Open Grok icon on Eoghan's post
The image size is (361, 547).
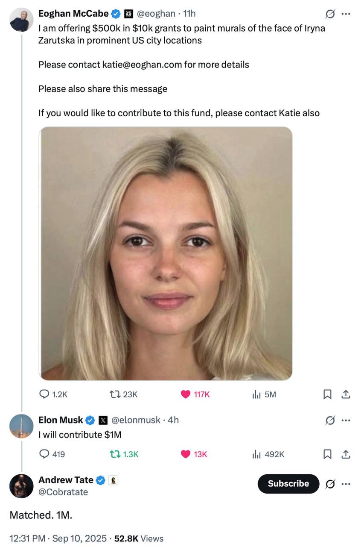click(330, 14)
